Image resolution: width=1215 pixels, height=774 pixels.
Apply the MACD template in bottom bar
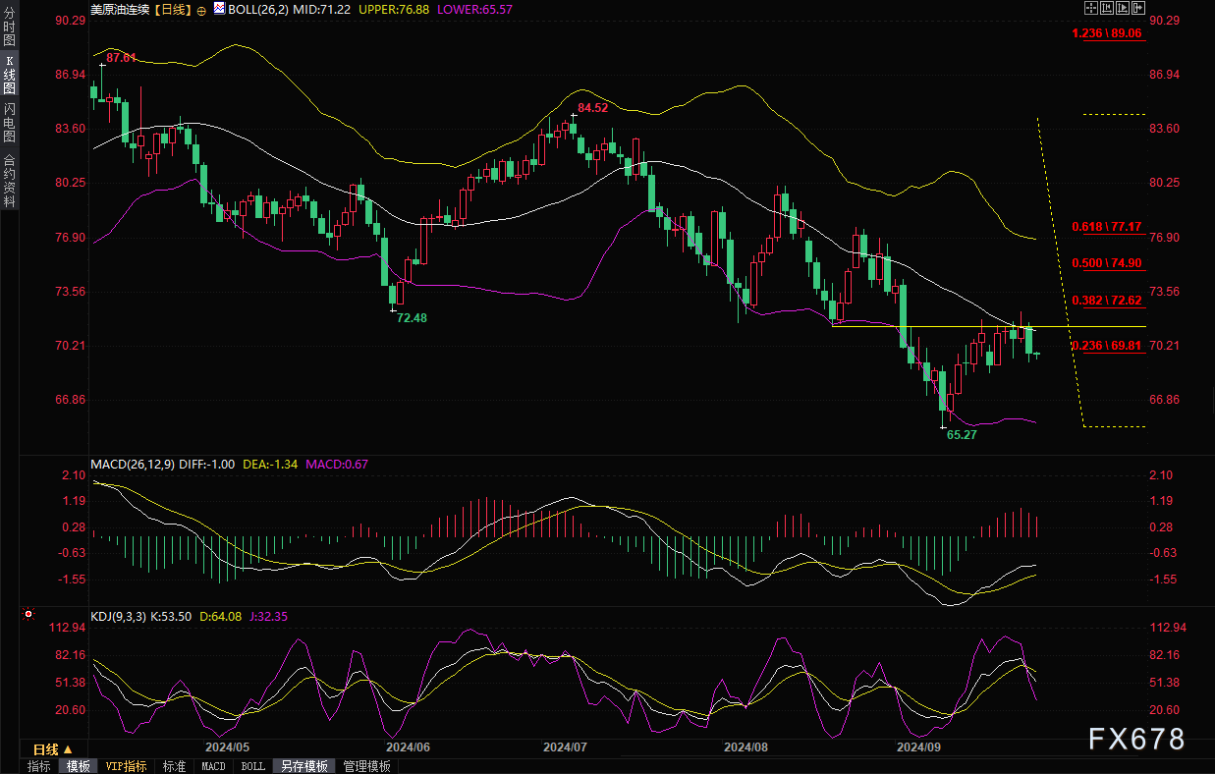tap(213, 766)
